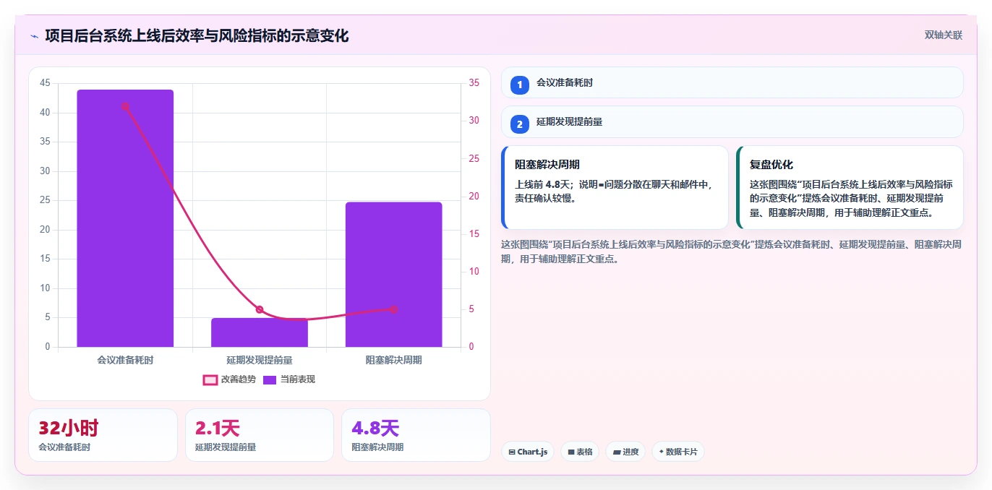Click the 4.8天 metric card

(416, 435)
